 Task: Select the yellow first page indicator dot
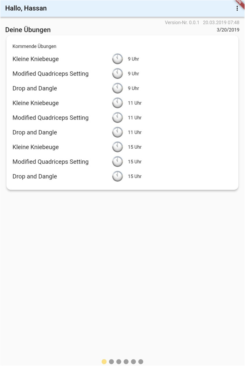(104, 362)
